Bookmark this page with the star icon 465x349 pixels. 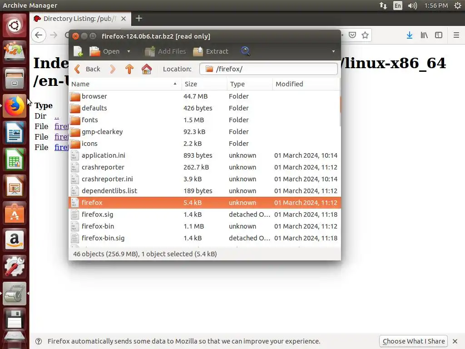point(365,35)
